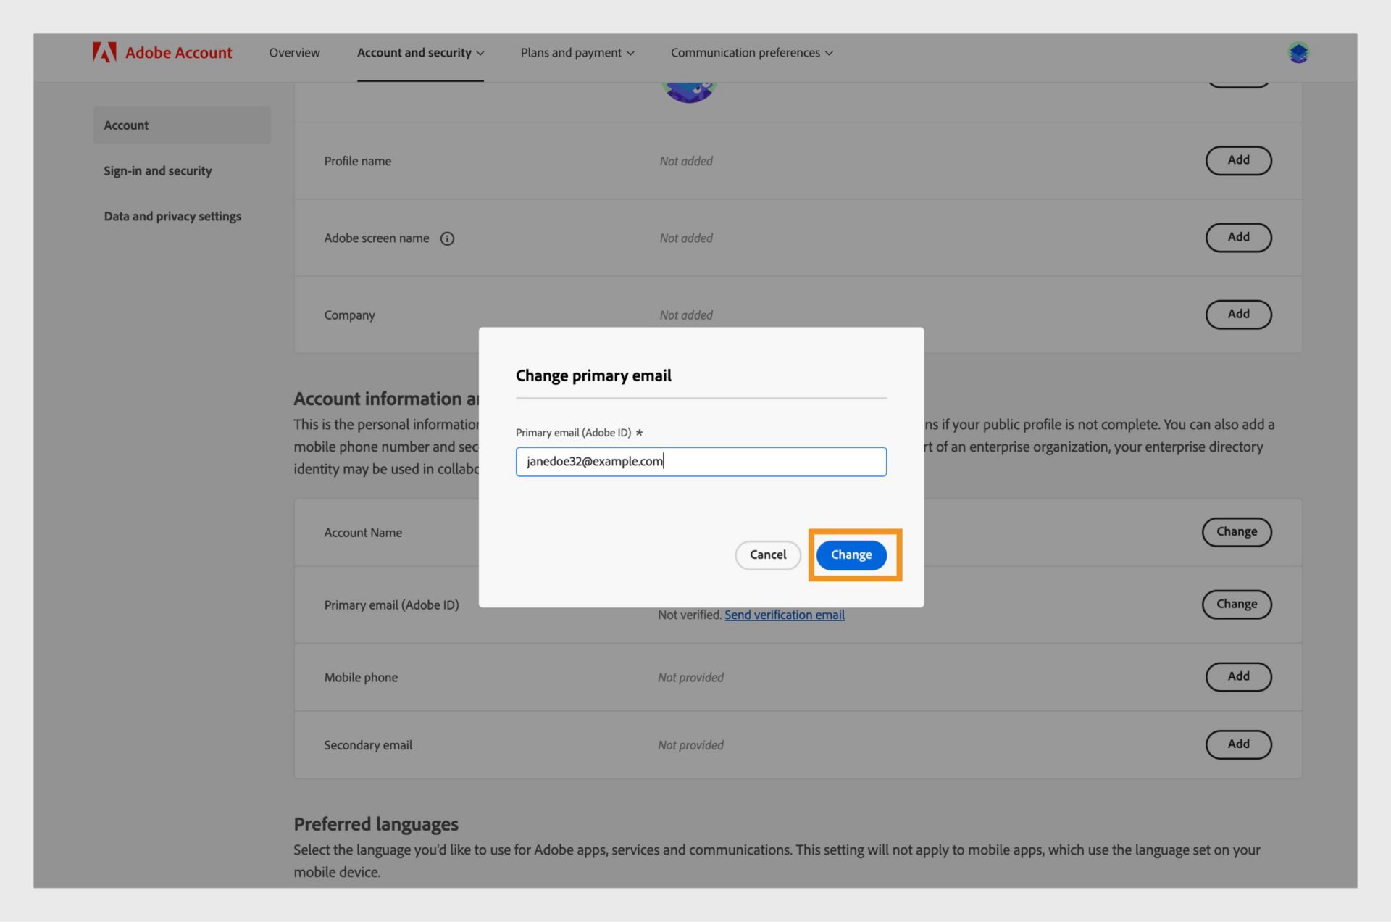
Task: Select Data and privacy settings section
Action: [172, 217]
